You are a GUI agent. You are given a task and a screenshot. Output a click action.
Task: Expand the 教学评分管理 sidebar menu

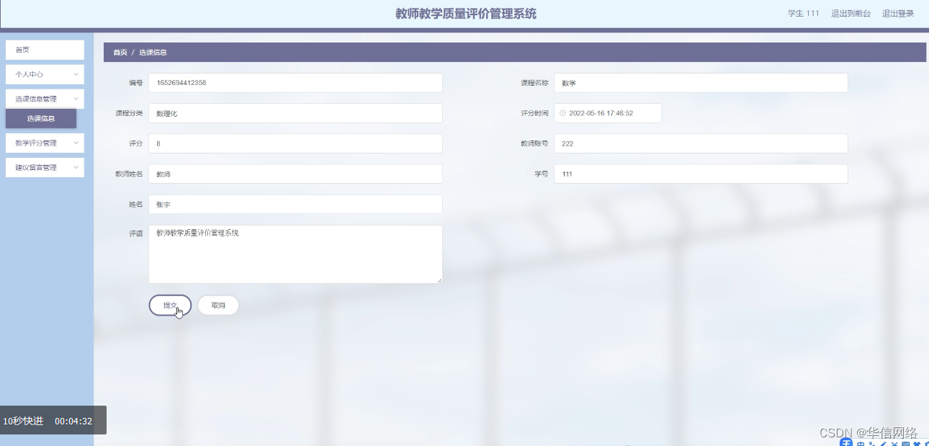click(45, 143)
